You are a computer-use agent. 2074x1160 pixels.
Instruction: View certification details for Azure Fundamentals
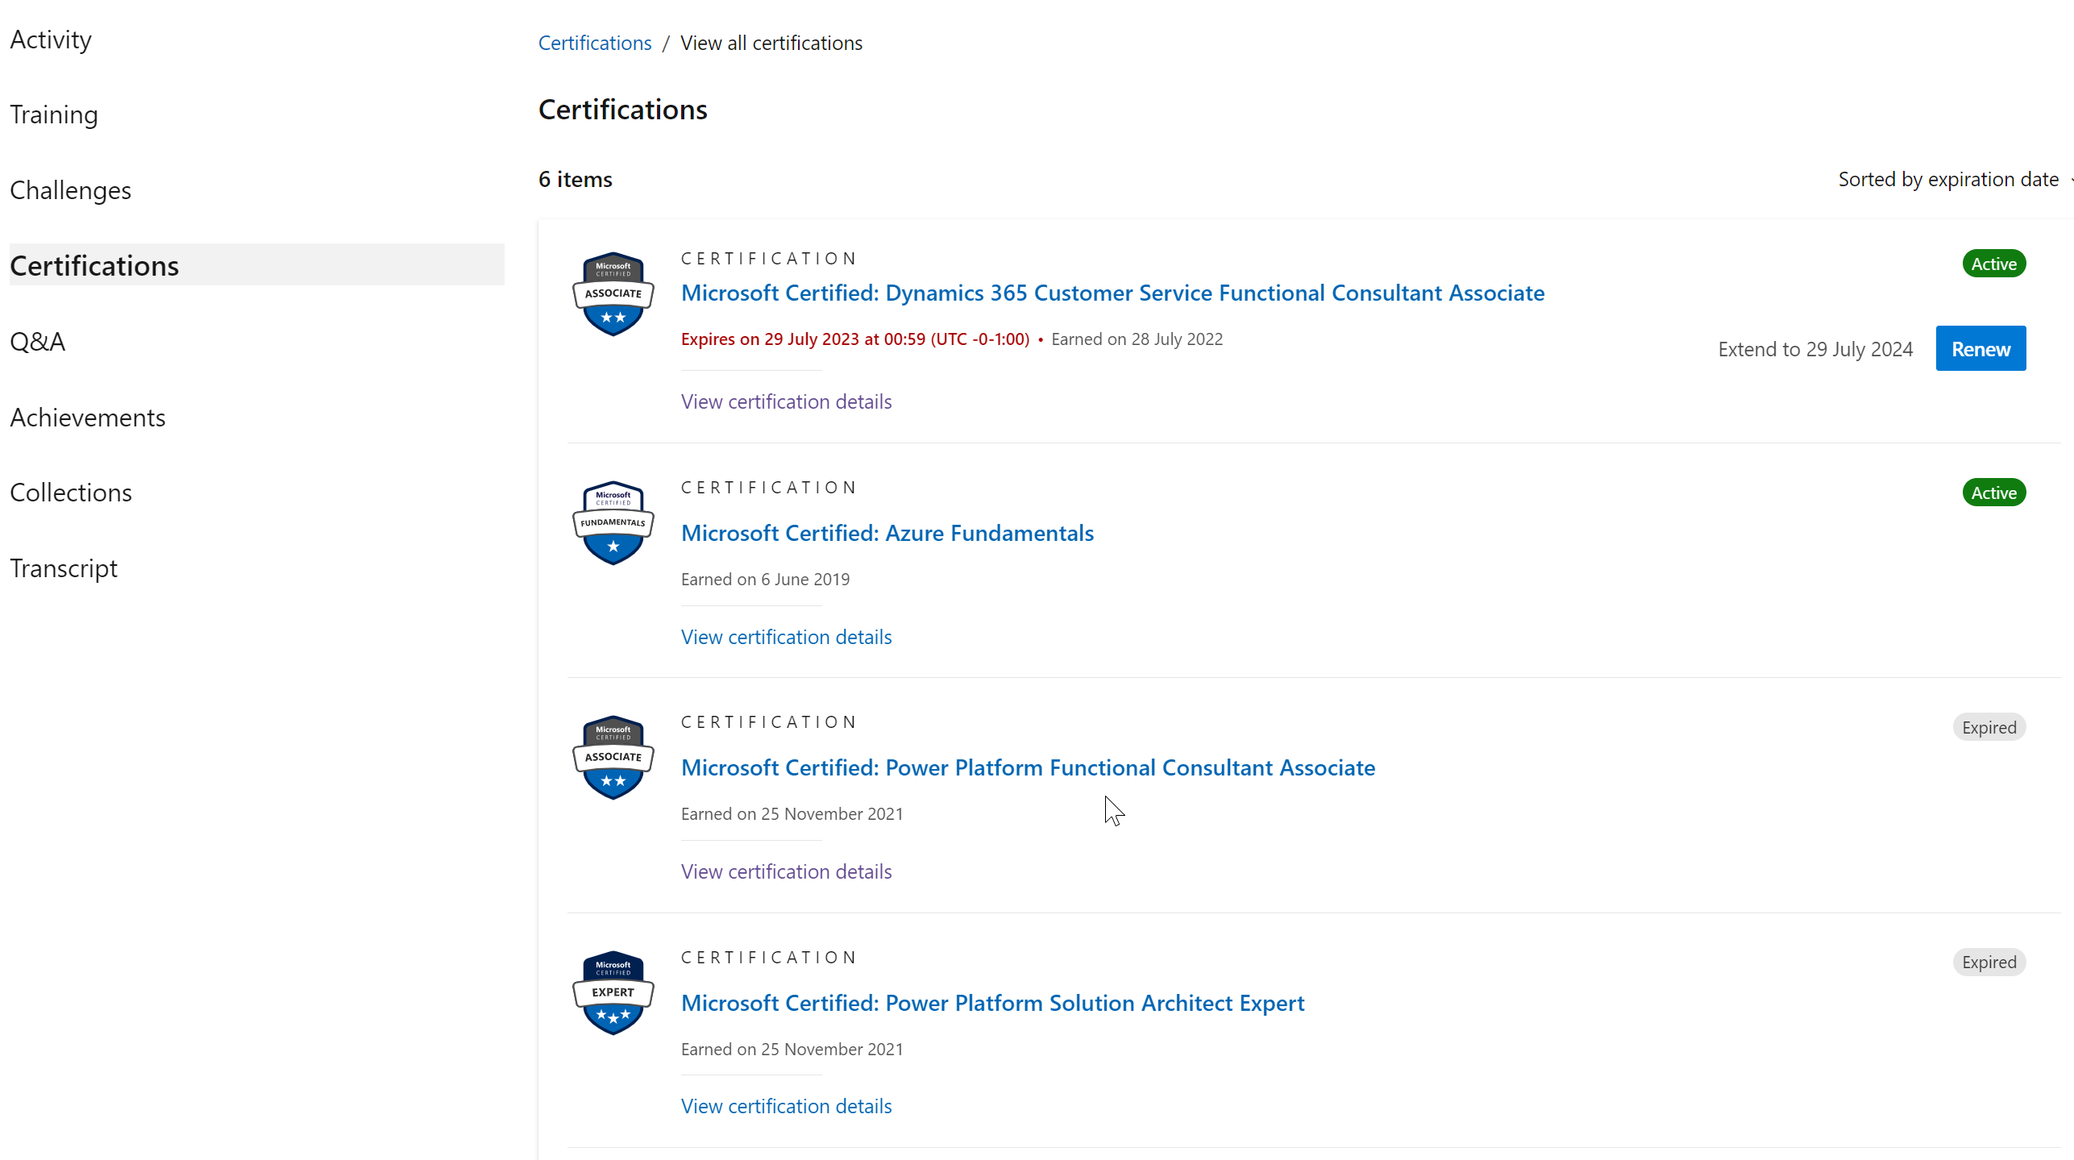tap(785, 636)
